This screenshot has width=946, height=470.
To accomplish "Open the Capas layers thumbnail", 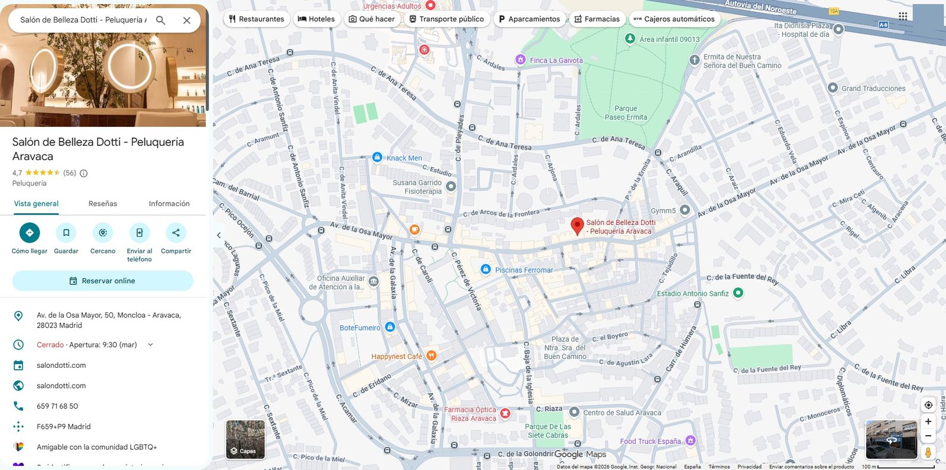I will 245,439.
